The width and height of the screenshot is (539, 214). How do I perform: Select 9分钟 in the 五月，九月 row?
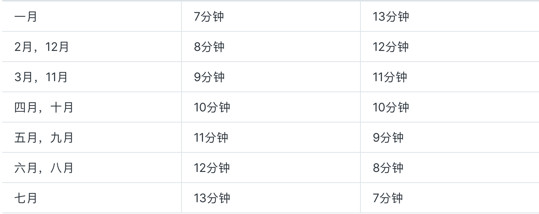tap(388, 138)
